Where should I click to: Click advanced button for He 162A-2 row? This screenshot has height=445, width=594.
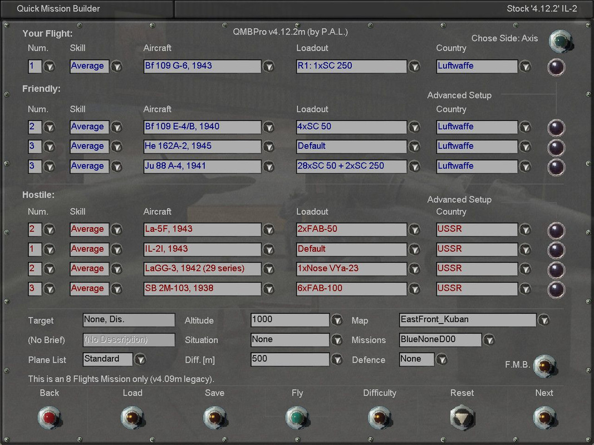pyautogui.click(x=556, y=147)
